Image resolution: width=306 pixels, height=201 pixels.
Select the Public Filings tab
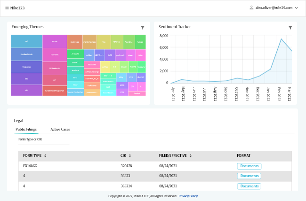(26, 129)
